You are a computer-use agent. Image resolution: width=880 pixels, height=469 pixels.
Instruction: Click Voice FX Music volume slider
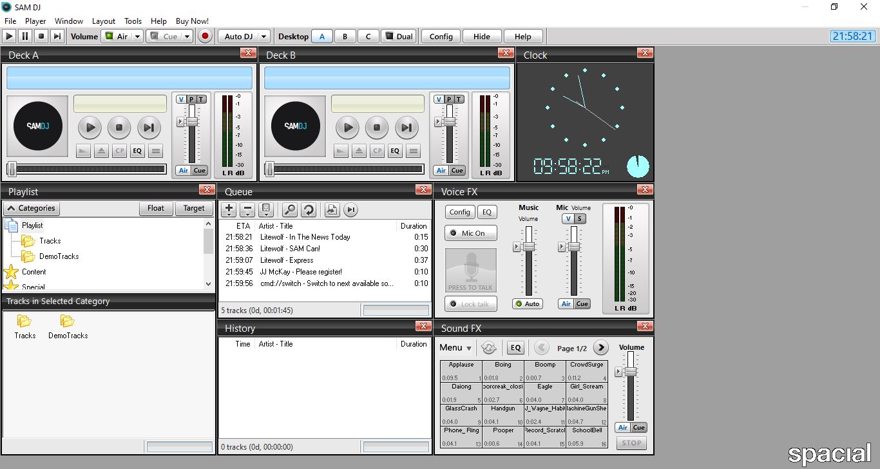(x=529, y=247)
